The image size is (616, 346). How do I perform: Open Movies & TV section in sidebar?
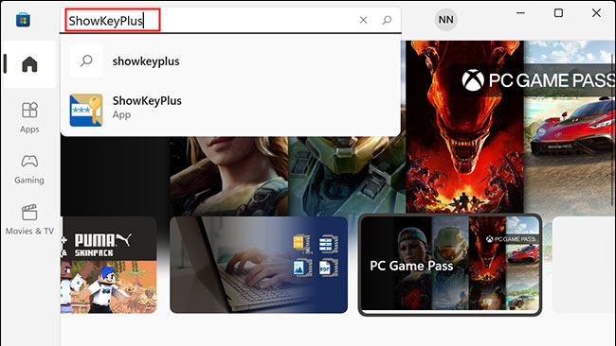pos(29,219)
